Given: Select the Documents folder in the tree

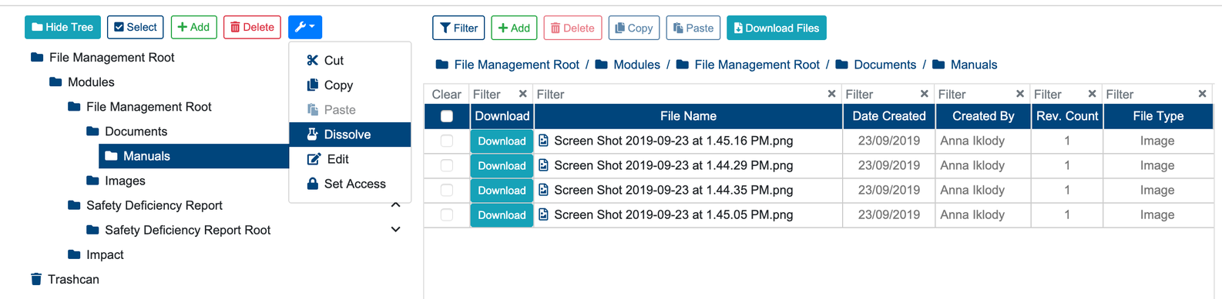Looking at the screenshot, I should tap(136, 131).
